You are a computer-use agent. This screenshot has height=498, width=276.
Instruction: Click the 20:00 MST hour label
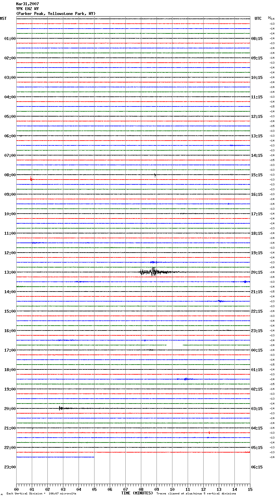click(10, 409)
